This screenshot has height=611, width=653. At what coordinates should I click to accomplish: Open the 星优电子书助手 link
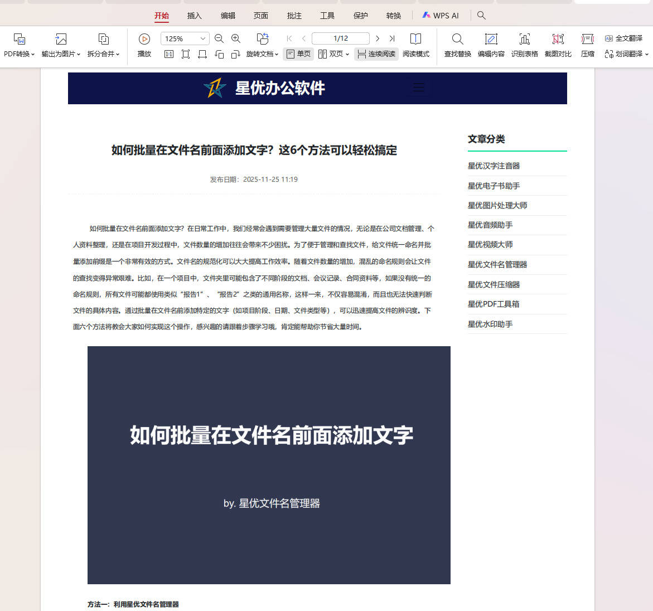(494, 186)
